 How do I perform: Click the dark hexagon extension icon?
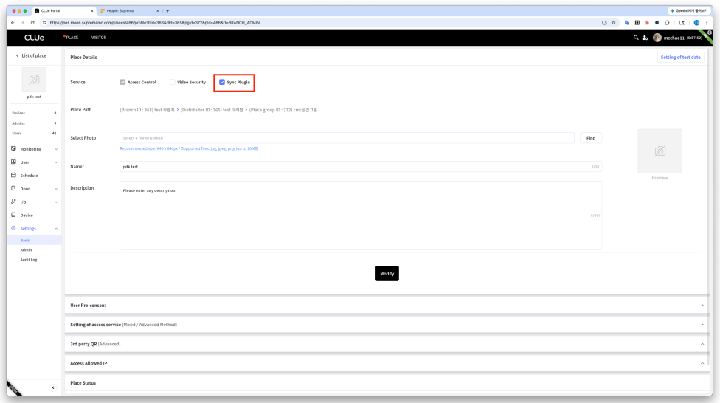pos(657,23)
